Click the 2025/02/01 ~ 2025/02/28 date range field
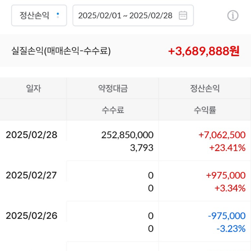Image resolution: width=251 pixels, height=251 pixels. pyautogui.click(x=125, y=15)
